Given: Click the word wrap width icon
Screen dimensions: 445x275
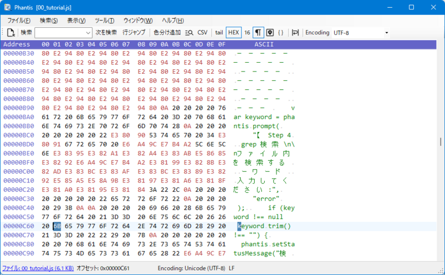Looking at the screenshot, I should pyautogui.click(x=295, y=33).
